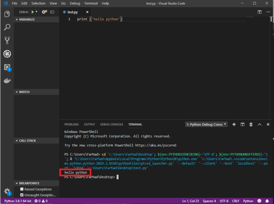Screen dimensions: 274x204
Task: Open the Docker view in sidebar
Action: [7, 81]
